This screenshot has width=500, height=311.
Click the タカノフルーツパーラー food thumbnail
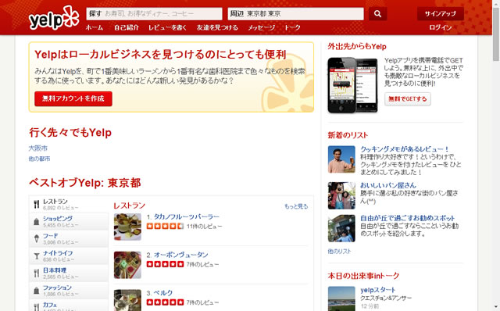127,227
